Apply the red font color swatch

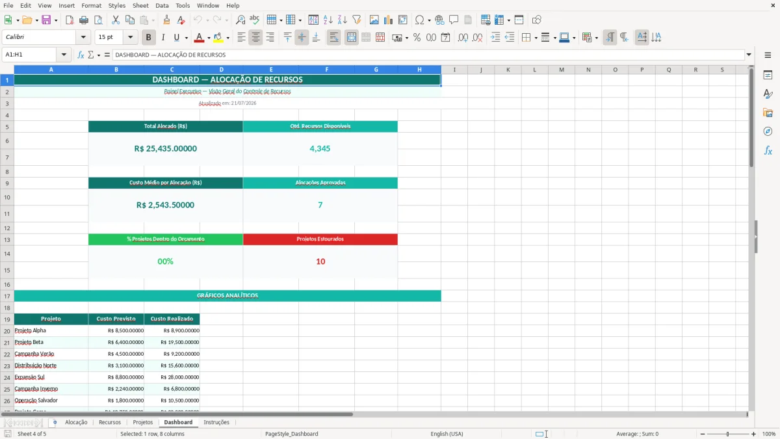200,38
